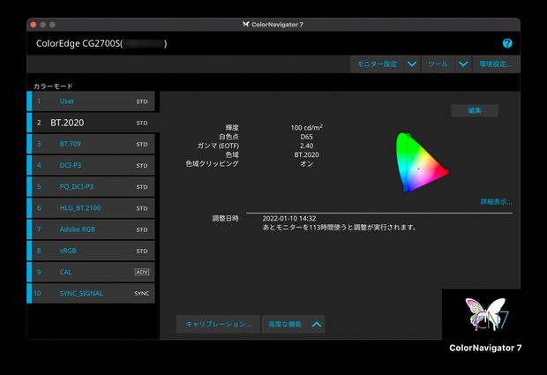Expand the モニター設定 dropdown arrow
547x375 pixels.
pos(412,64)
